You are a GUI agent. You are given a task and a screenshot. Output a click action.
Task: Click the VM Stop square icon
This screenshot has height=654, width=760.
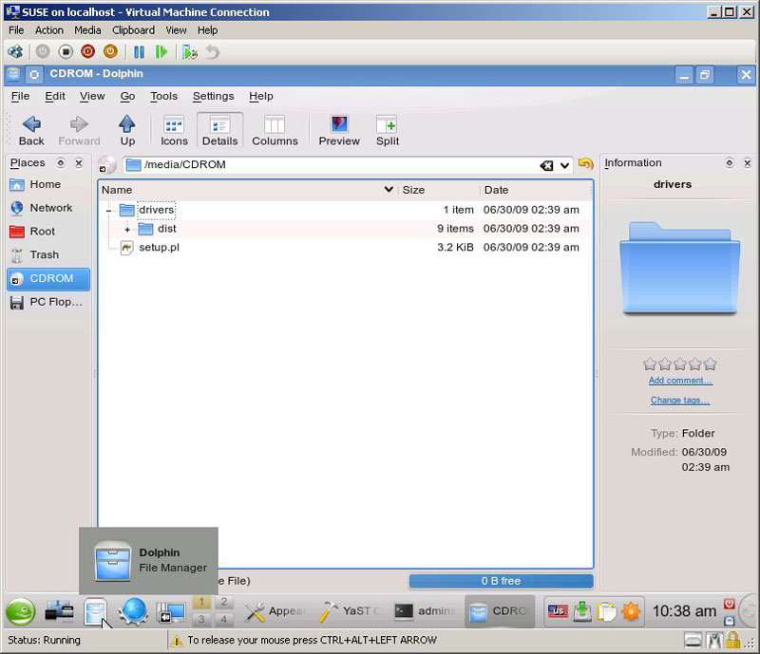[x=66, y=51]
